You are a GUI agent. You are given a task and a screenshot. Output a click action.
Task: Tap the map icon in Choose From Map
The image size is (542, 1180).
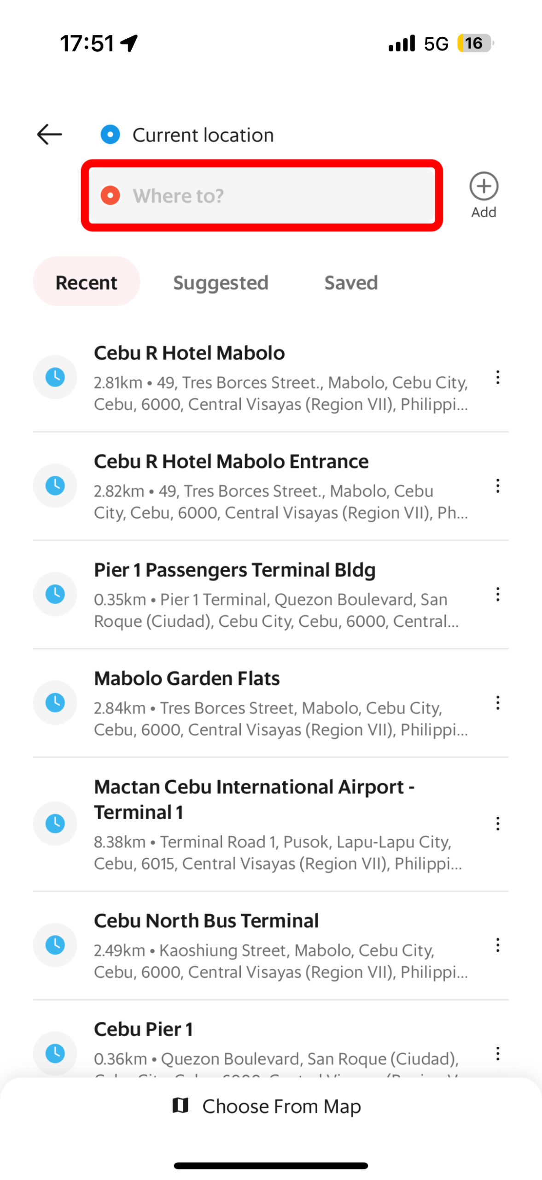point(180,1105)
